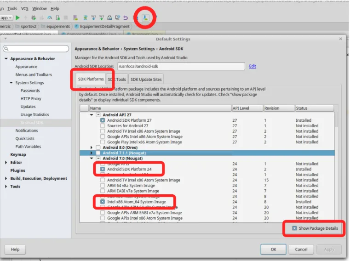The image size is (350, 261).
Task: Open the Android profiler gauge icon
Action: coord(50,17)
